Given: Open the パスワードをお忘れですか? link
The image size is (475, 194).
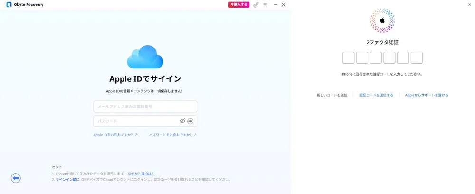Looking at the screenshot, I should [x=173, y=135].
